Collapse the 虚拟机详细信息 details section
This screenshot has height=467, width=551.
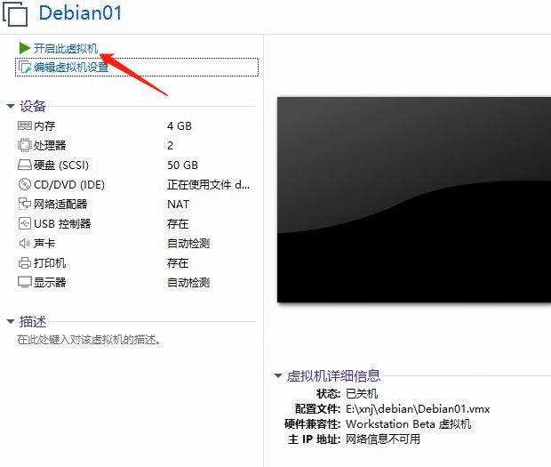(x=278, y=376)
